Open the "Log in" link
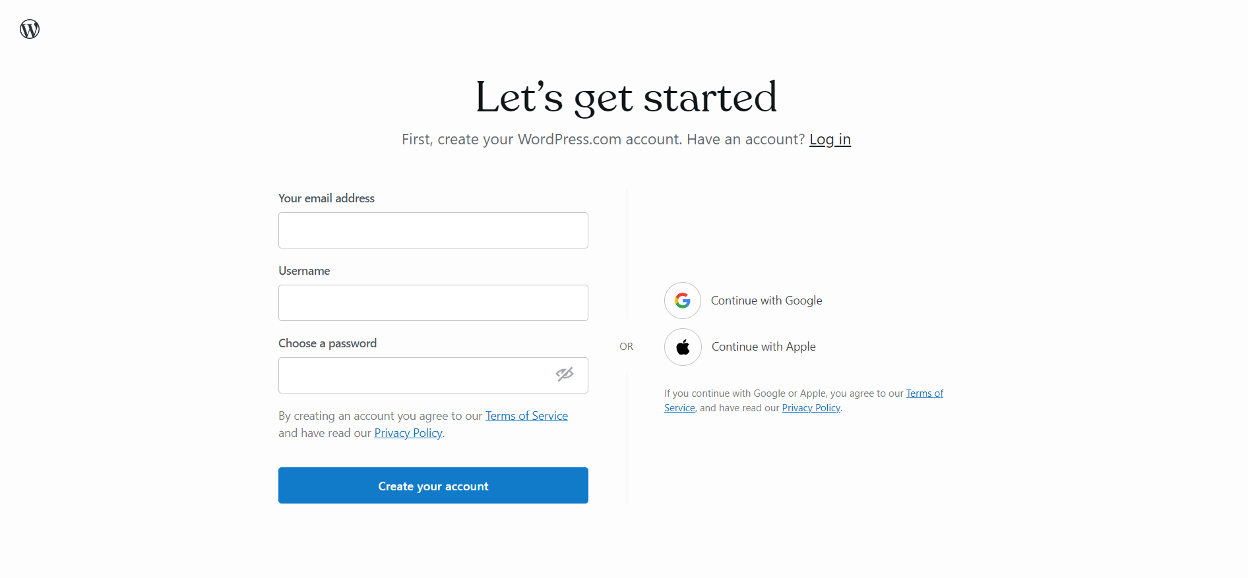 click(x=830, y=139)
